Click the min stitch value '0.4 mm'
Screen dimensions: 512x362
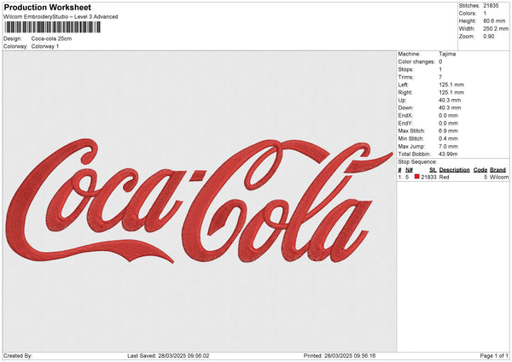[448, 138]
